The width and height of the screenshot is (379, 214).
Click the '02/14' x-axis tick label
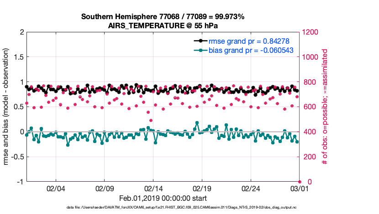pos(153,189)
